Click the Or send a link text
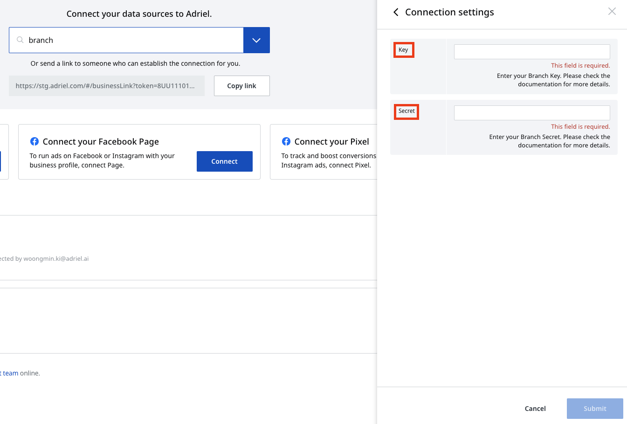 tap(135, 63)
